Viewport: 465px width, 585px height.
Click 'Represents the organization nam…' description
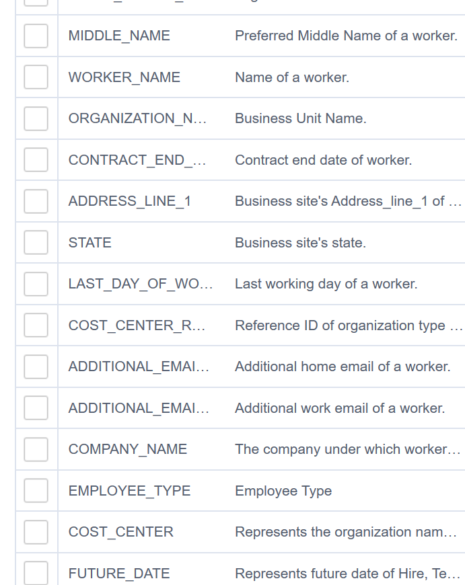tap(346, 532)
